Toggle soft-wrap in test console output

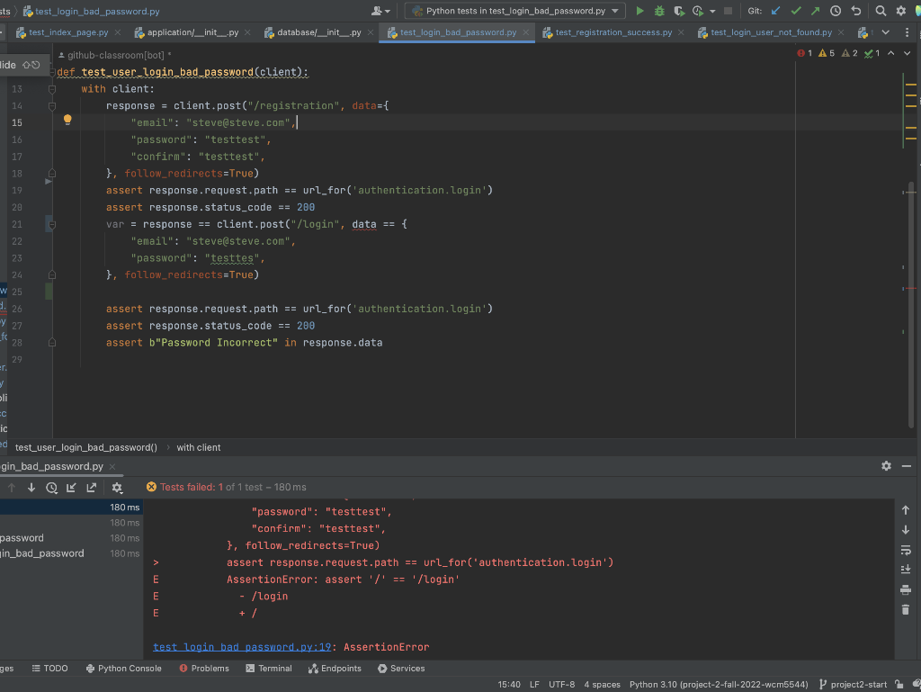pyautogui.click(x=905, y=550)
